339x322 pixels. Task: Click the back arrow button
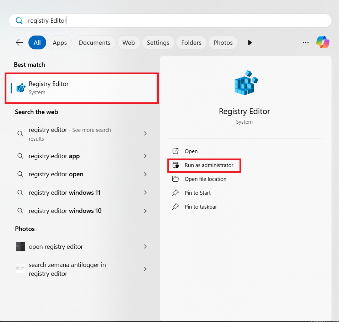pyautogui.click(x=19, y=42)
